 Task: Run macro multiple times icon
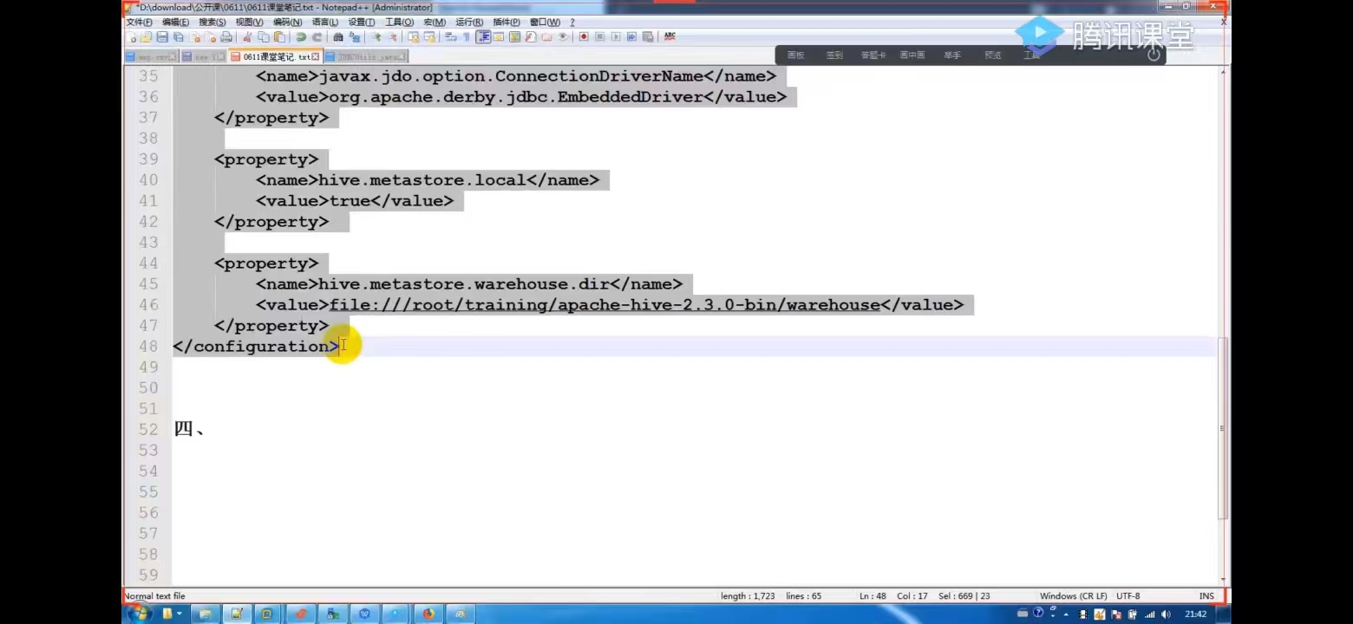coord(631,37)
